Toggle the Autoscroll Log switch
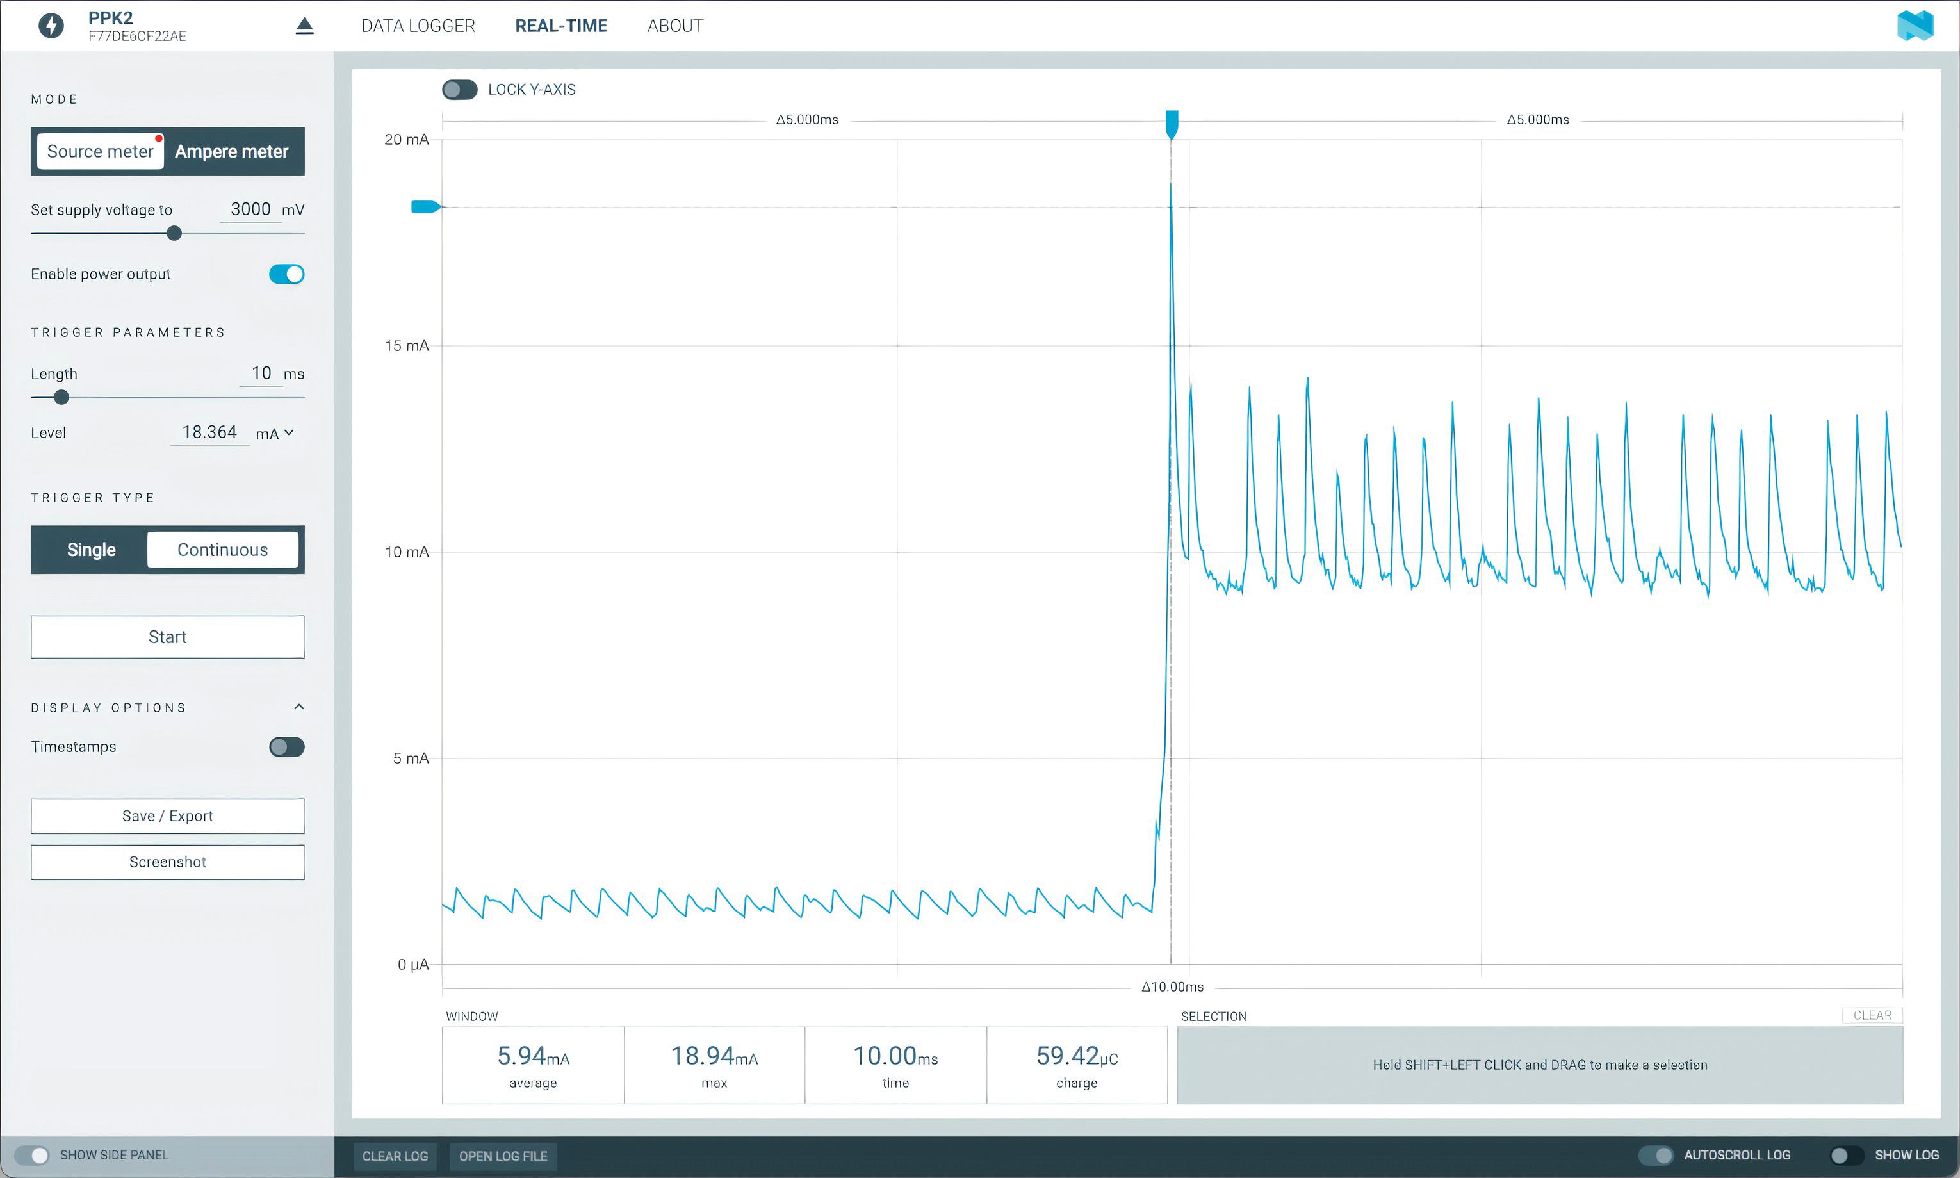This screenshot has height=1178, width=1960. [1656, 1155]
